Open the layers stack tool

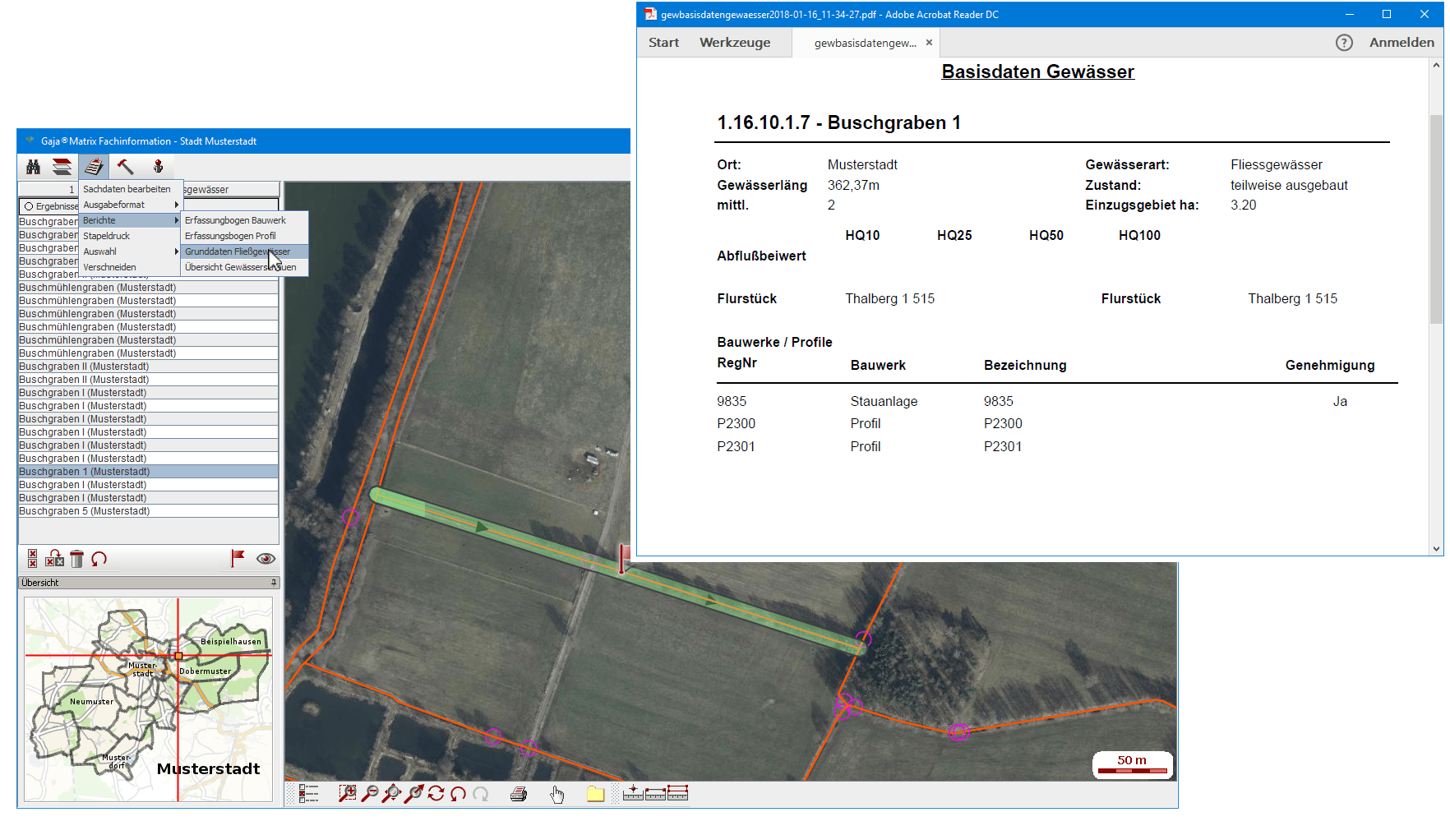[62, 167]
